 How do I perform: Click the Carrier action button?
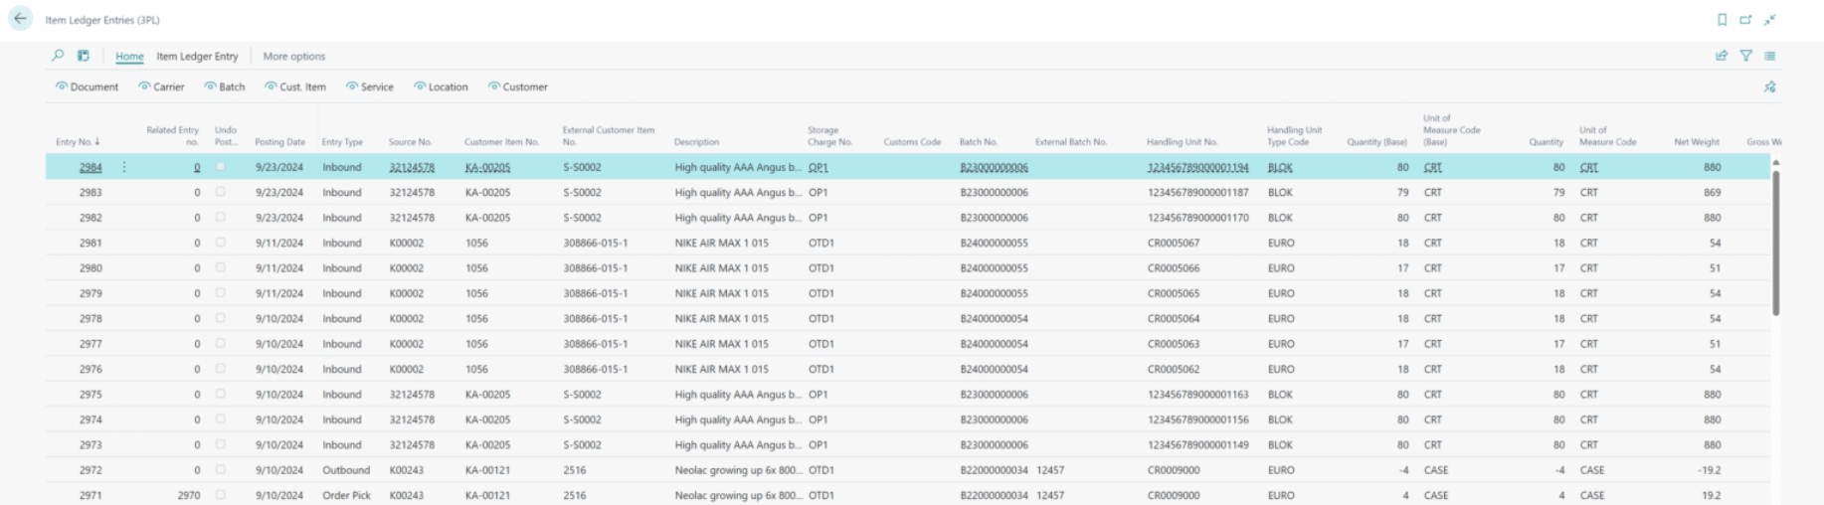tap(161, 87)
